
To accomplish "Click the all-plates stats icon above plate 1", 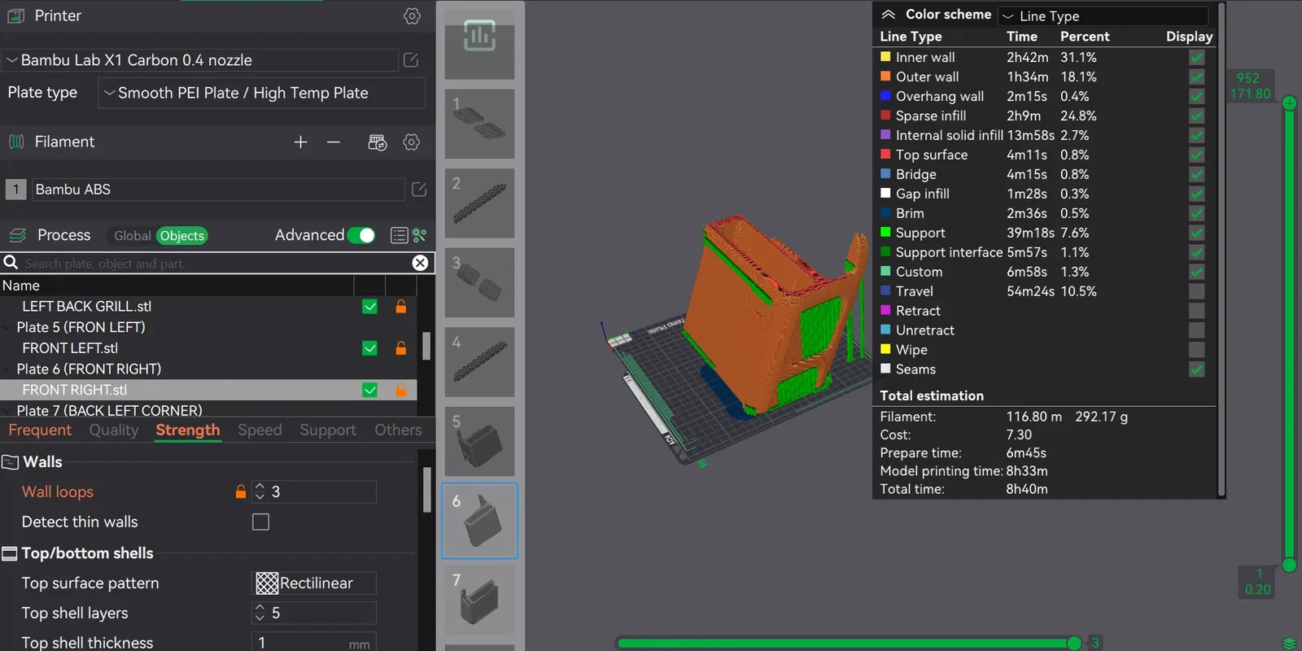I will [479, 36].
